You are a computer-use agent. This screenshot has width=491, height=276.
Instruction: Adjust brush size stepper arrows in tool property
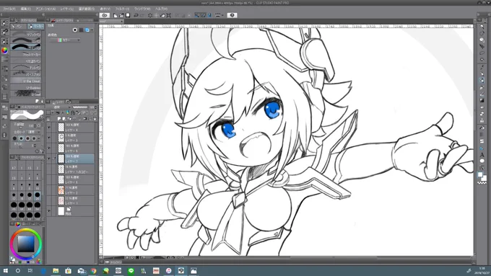point(35,125)
